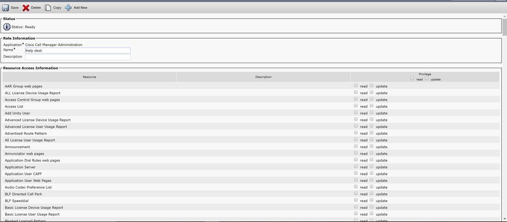
Task: Click the Cisco Call Manager Administration text
Action: 53,45
